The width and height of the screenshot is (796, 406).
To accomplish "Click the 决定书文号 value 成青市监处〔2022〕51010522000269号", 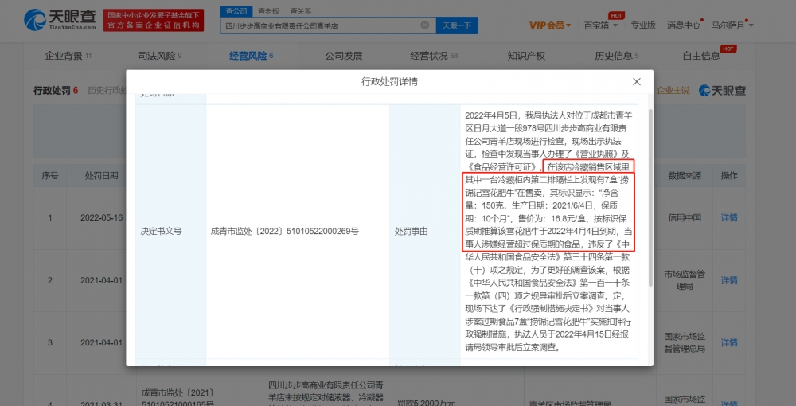I will (x=285, y=231).
